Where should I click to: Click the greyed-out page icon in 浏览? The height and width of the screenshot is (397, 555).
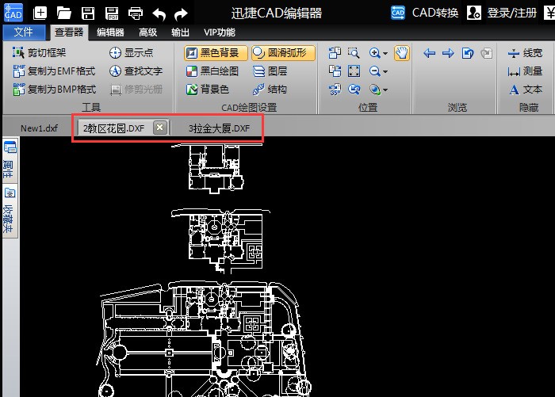[x=487, y=53]
